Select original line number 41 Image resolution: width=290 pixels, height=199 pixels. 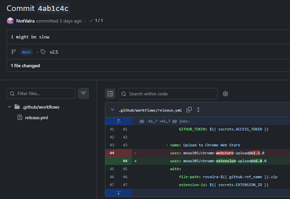[112, 129]
